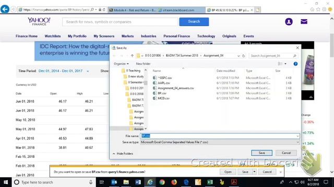Open the Watchlists navigation item
This screenshot has height=187, width=334.
[53, 36]
